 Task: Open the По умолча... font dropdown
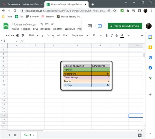coord(80,35)
